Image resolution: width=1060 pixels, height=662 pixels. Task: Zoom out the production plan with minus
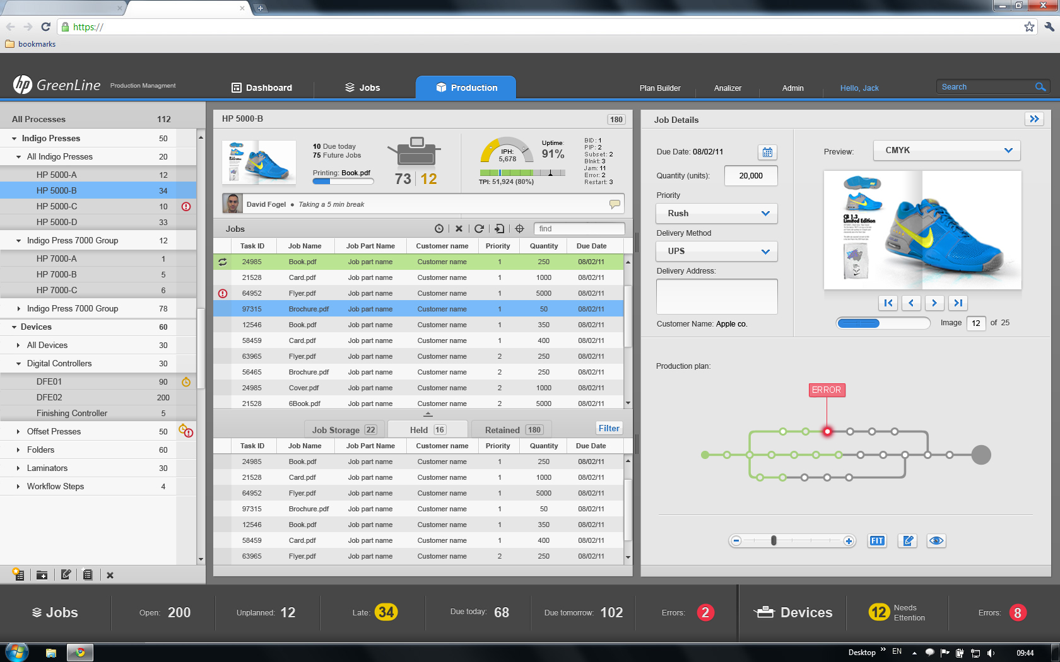point(736,541)
